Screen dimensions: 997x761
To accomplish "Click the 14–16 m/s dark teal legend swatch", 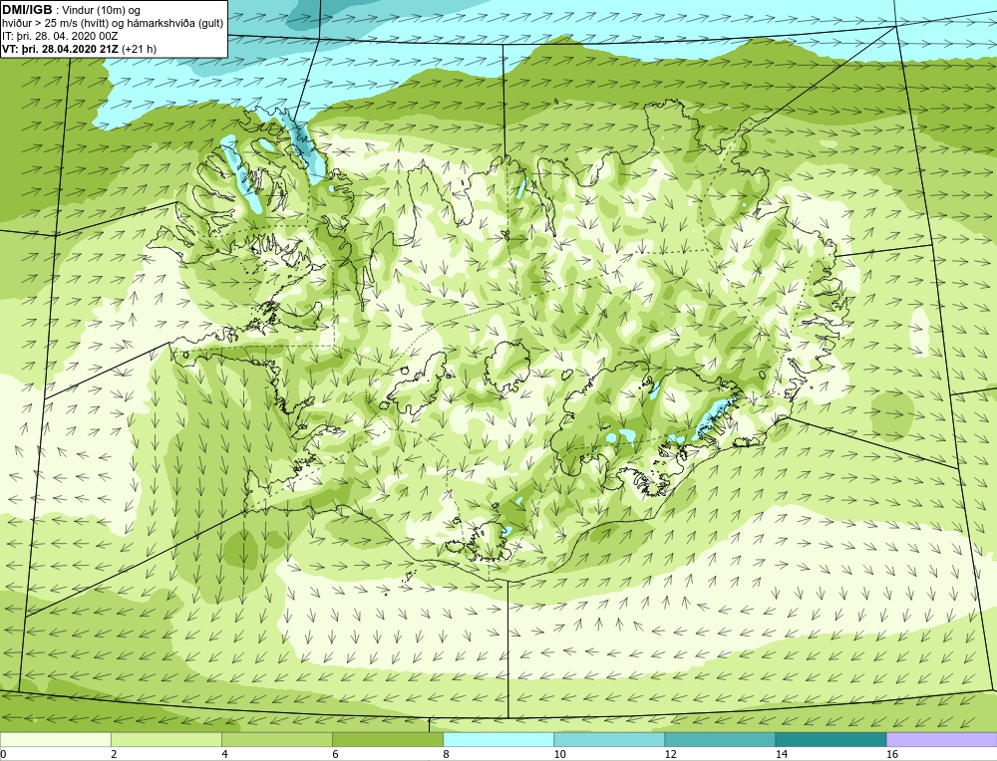I will pos(831,740).
